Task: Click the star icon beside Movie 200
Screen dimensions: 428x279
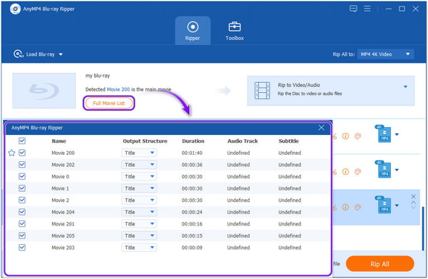Action: coord(11,153)
